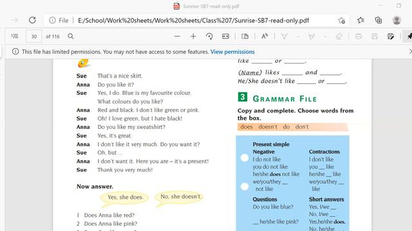The height and width of the screenshot is (231, 412).
Task: Click the address bar file path
Action: pyautogui.click(x=193, y=21)
